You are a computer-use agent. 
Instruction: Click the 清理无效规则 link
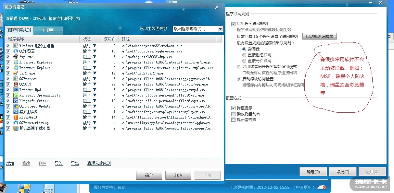(x=99, y=164)
